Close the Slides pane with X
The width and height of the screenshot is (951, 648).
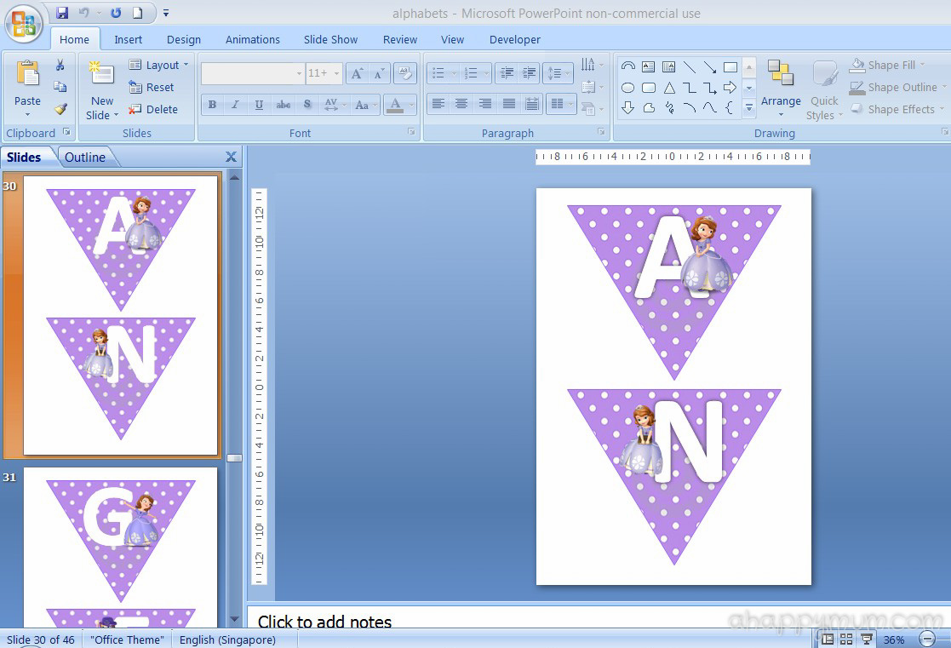[x=231, y=157]
